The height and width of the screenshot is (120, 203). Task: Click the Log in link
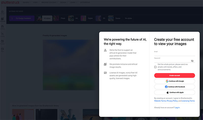[x=177, y=108]
